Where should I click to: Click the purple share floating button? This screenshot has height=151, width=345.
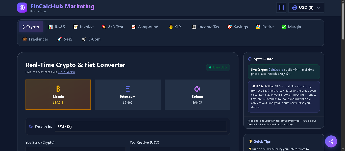click(331, 141)
